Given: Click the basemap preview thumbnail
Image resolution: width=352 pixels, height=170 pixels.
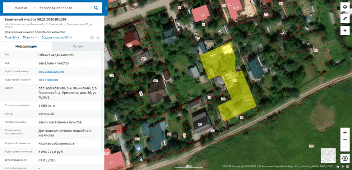Looking at the screenshot, I should 328,155.
